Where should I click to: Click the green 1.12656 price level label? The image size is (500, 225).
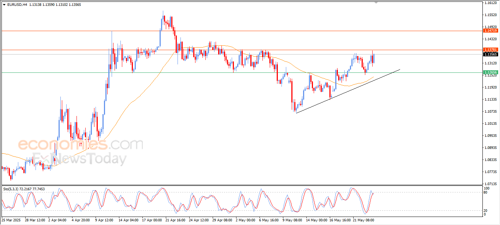pos(490,72)
